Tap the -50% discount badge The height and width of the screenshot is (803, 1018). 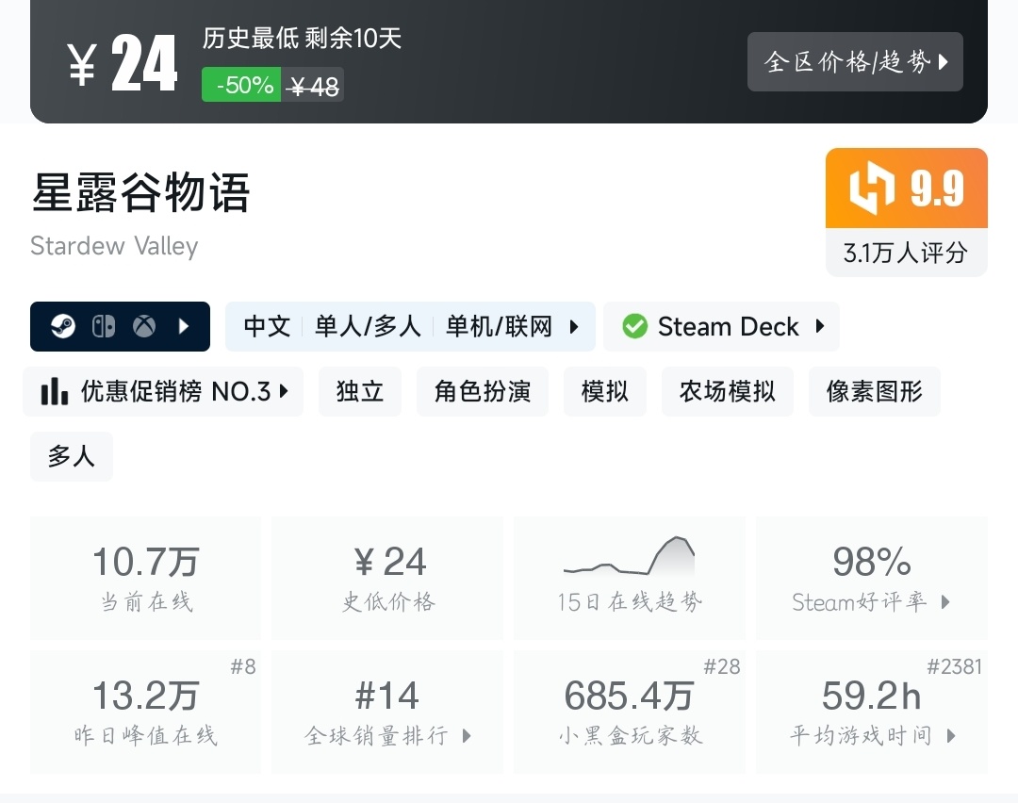[x=241, y=85]
